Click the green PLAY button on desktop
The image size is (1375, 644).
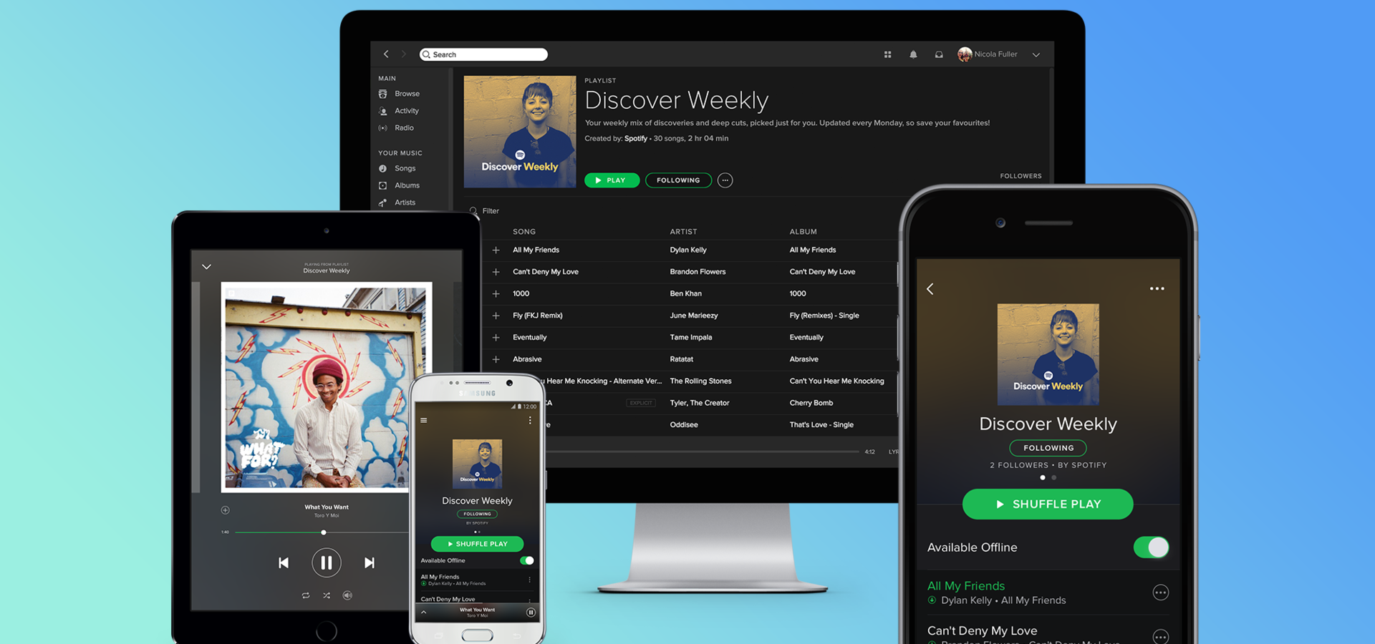pos(612,180)
